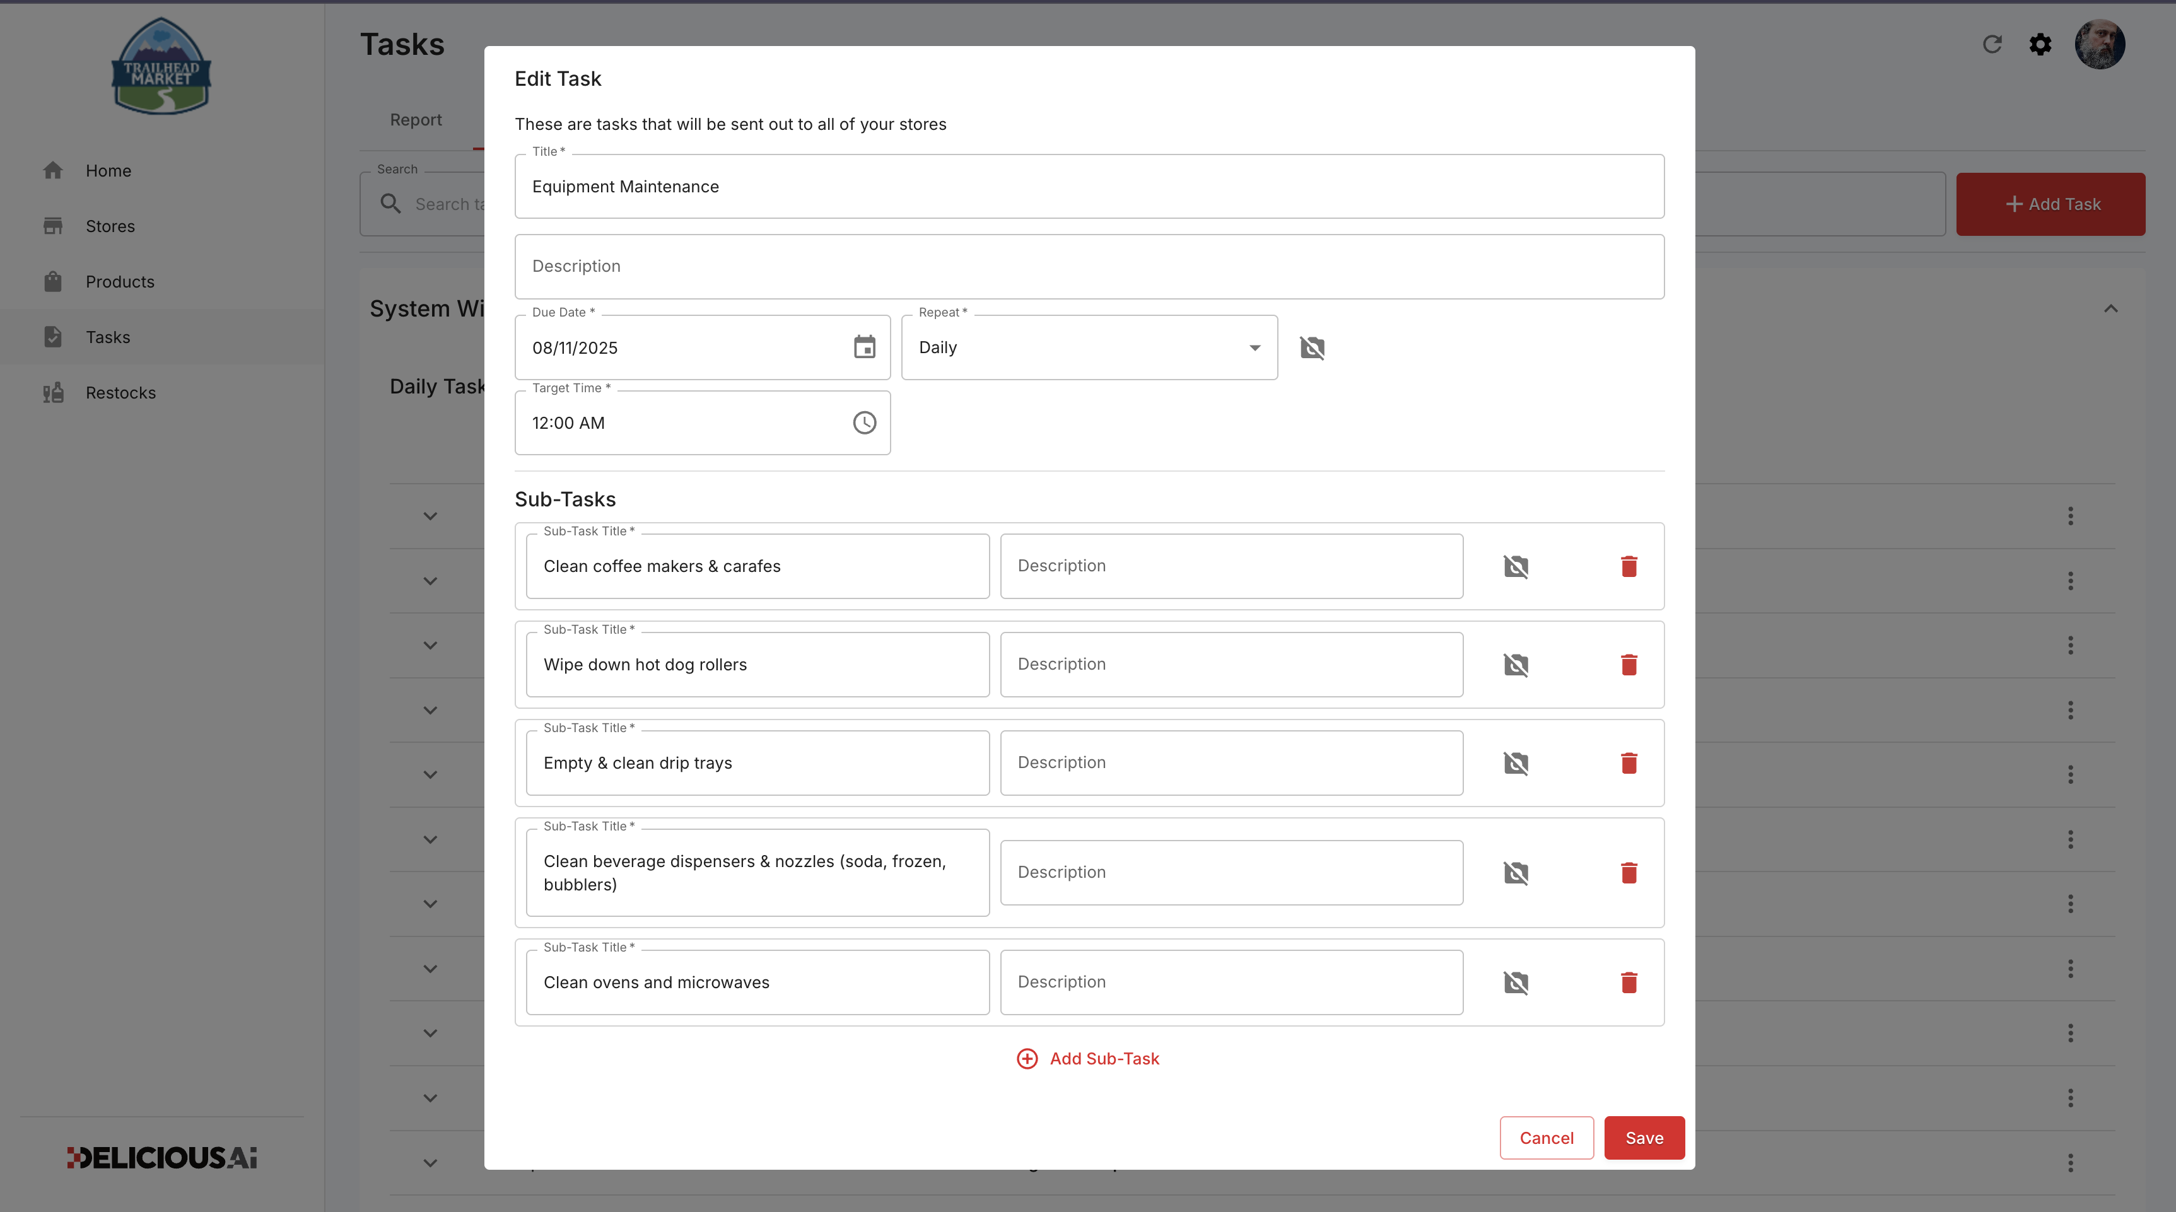Open Stores in sidebar

[162, 226]
